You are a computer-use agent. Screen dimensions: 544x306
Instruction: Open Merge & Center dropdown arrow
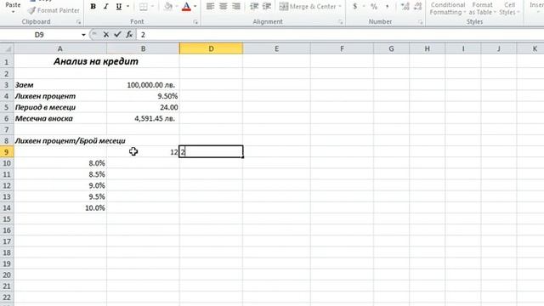[x=340, y=6]
